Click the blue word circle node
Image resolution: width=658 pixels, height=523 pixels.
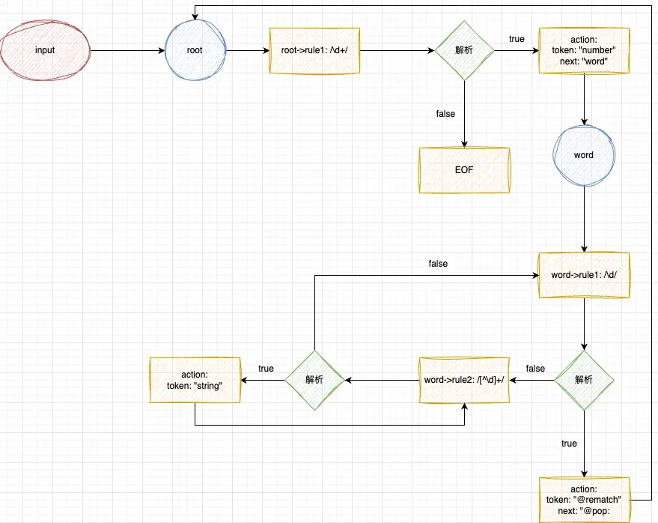pos(584,155)
